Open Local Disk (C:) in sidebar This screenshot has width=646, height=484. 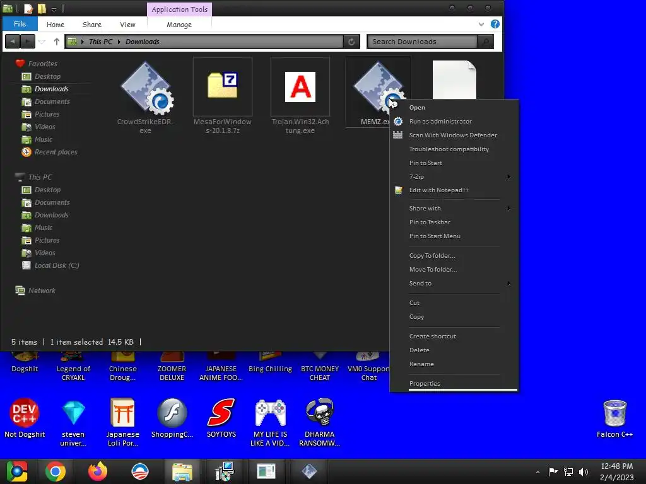point(57,265)
